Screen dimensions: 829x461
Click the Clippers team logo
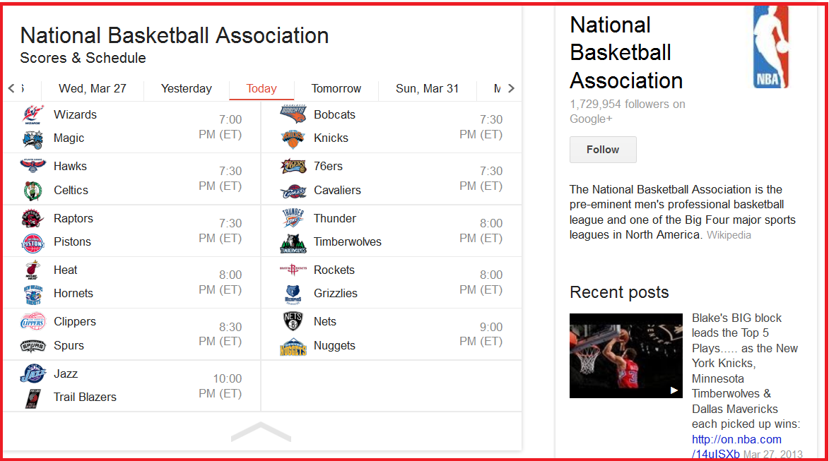pos(33,322)
